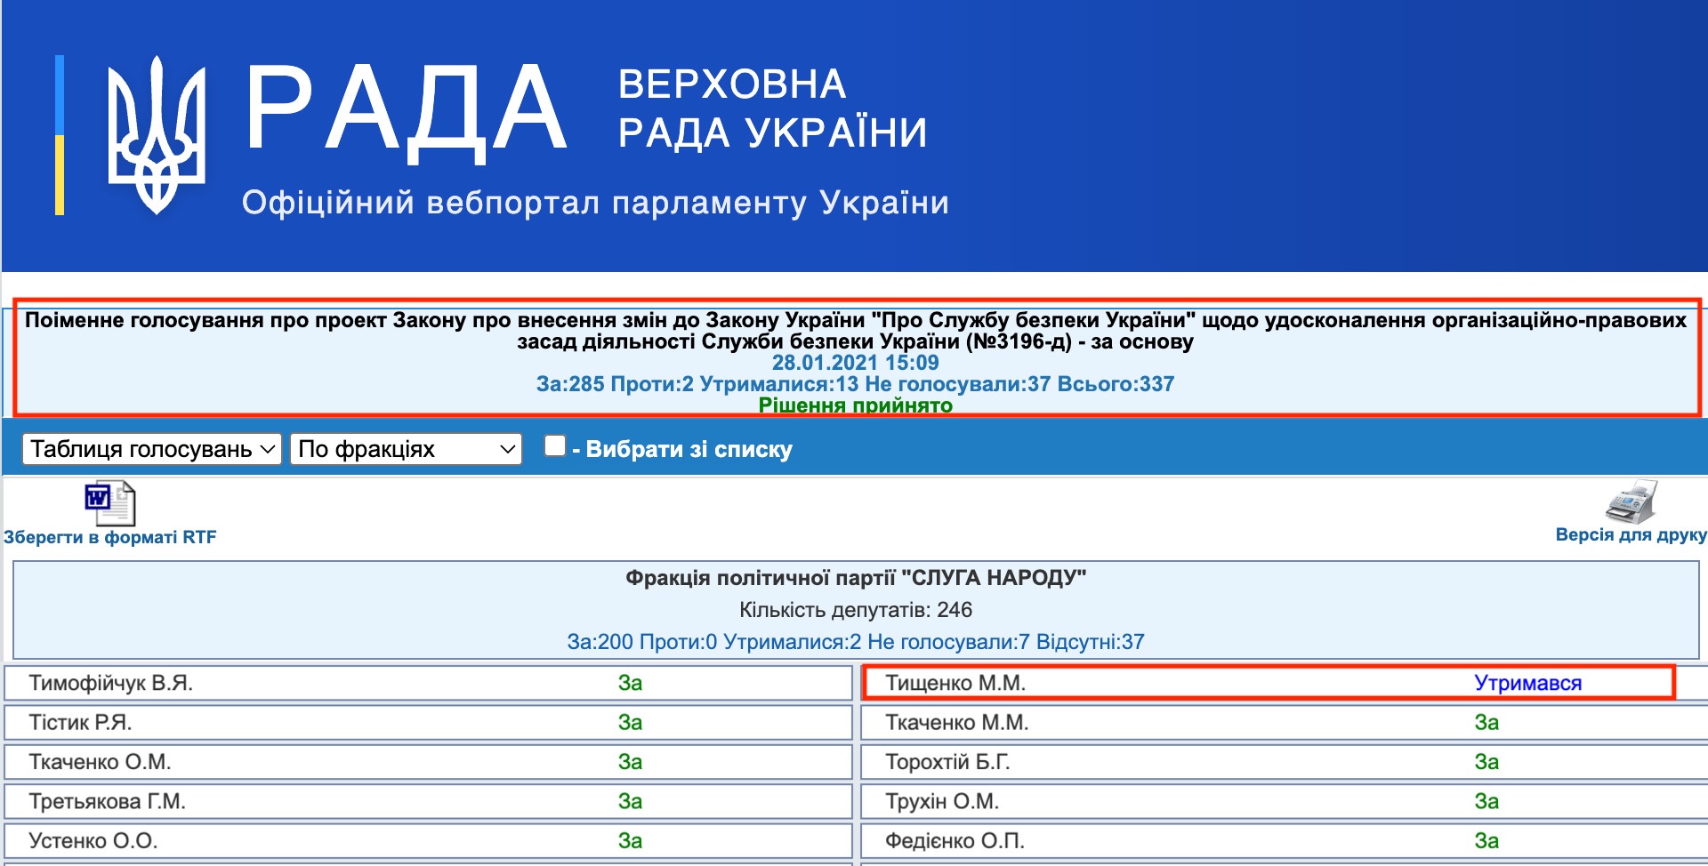1708x866 pixels.
Task: Click 'Кількість депутатів: 246' text
Action: point(856,610)
